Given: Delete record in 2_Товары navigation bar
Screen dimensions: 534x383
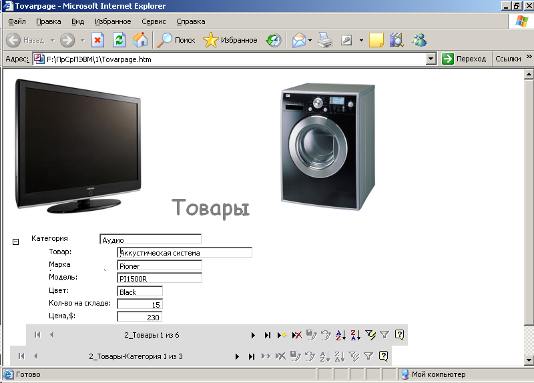Looking at the screenshot, I should [x=297, y=335].
